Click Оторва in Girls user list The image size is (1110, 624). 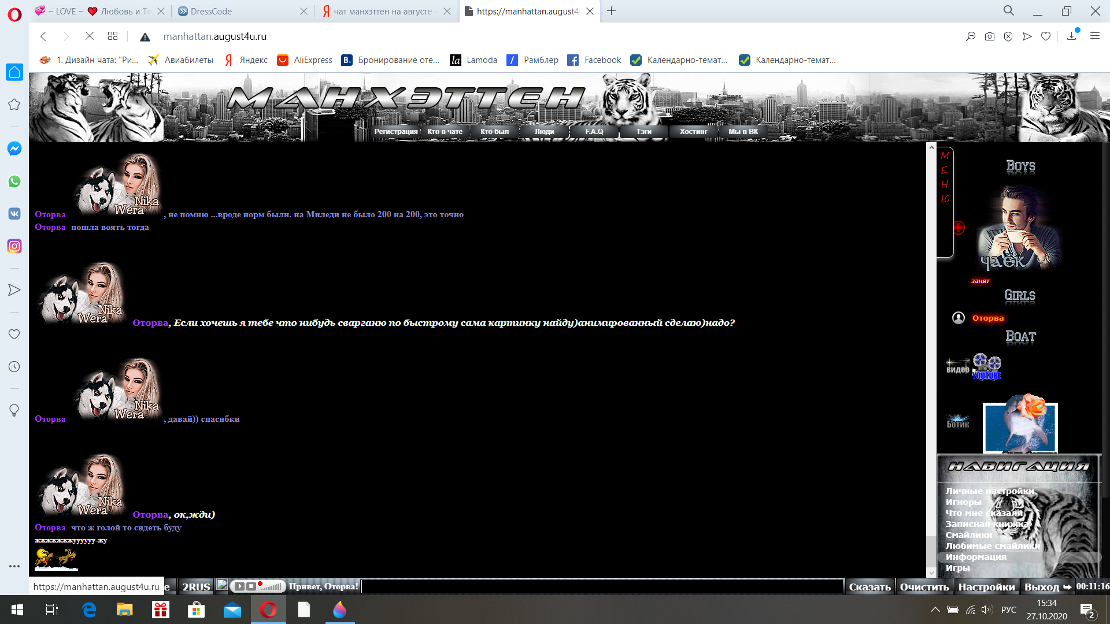[987, 318]
